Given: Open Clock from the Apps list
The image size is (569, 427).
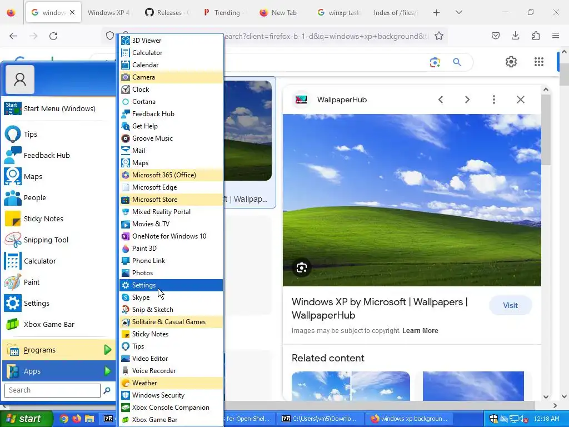Looking at the screenshot, I should tap(171, 90).
